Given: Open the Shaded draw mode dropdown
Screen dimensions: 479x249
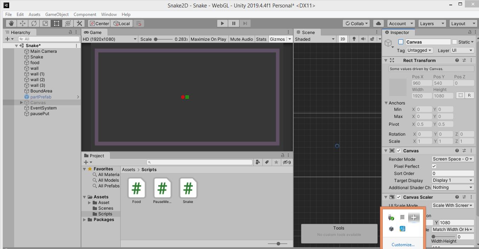Looking at the screenshot, I should (x=314, y=39).
